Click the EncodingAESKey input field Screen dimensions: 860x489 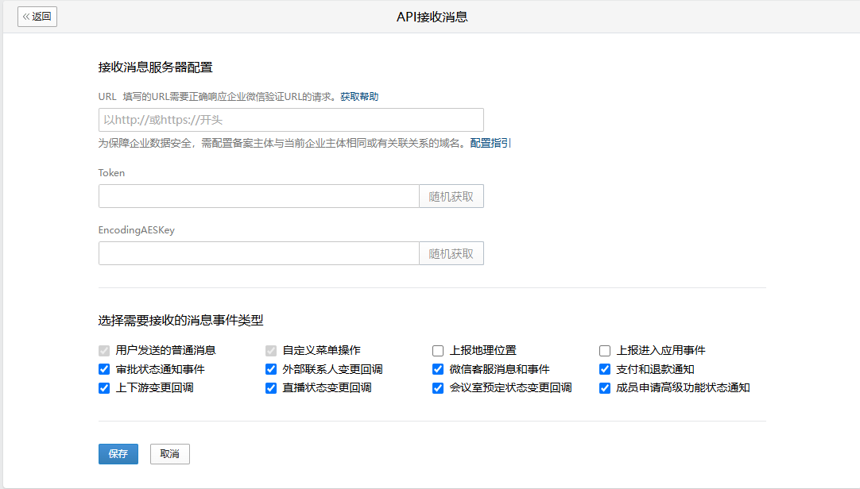pyautogui.click(x=259, y=253)
